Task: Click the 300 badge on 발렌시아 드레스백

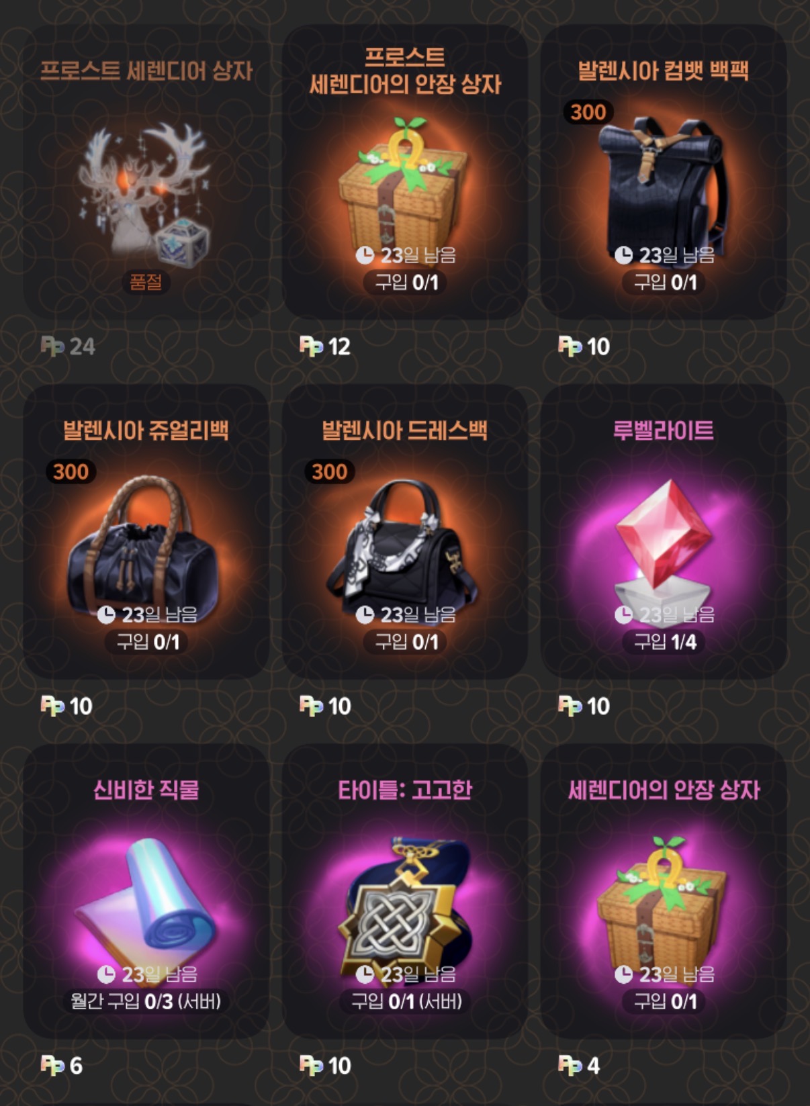Action: pyautogui.click(x=329, y=471)
